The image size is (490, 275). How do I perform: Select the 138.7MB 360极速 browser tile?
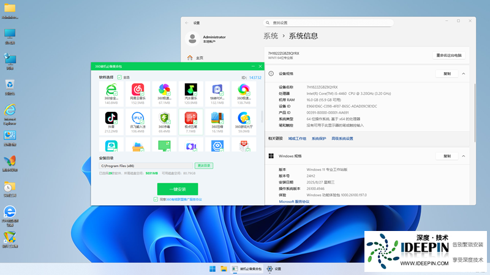point(244,94)
